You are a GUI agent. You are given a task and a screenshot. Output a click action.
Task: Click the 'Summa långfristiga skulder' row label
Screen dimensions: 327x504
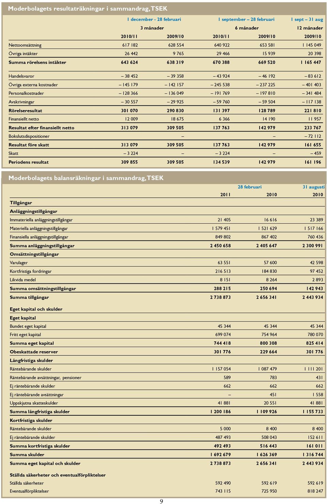click(40, 412)
